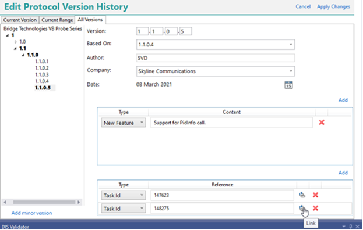
Task: Delete the 'Support for PidInfo call.' change row
Action: [322, 123]
